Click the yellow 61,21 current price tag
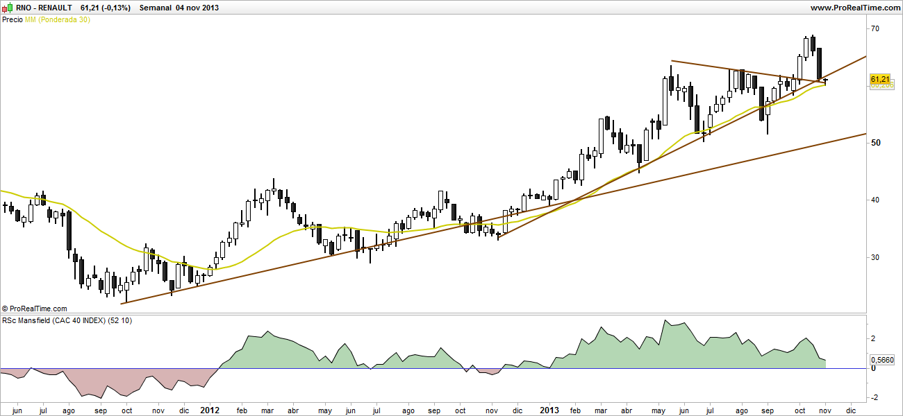 [880, 80]
